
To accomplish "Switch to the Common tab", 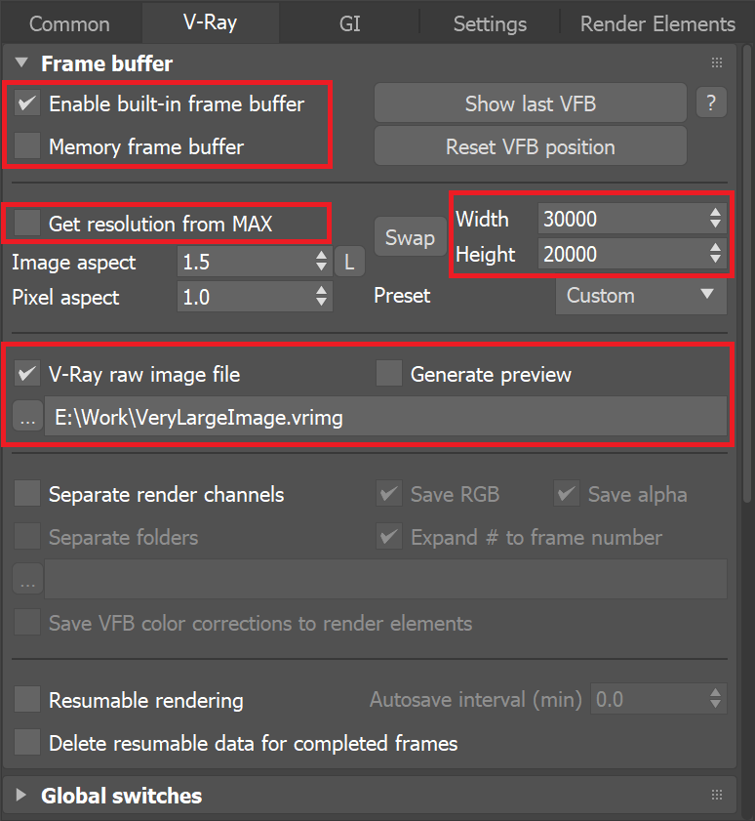I will pos(68,23).
